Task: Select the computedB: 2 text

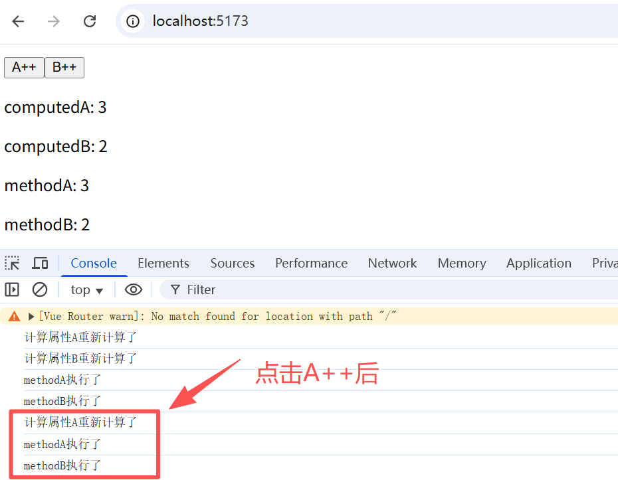Action: pos(56,147)
